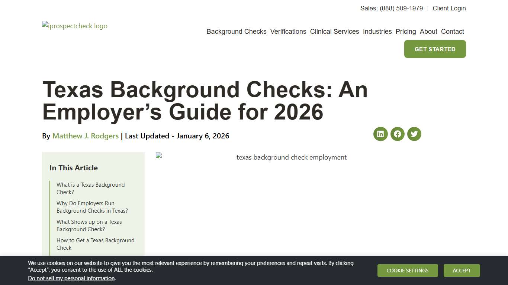Open Cookie Settings
Viewport: 508px width, 285px height.
(408, 271)
